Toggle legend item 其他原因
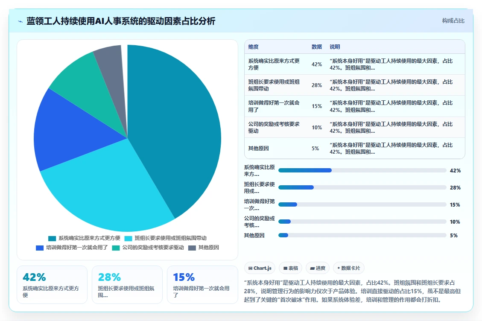The width and height of the screenshot is (482, 321). click(204, 248)
